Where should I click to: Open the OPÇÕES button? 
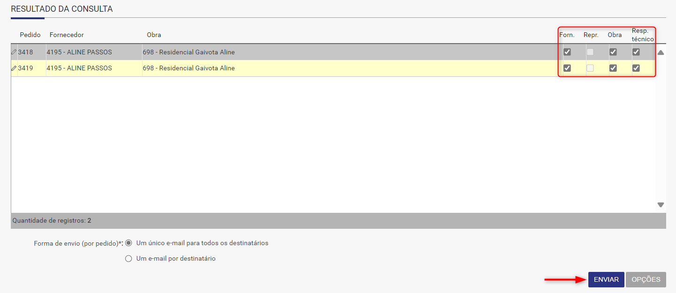tap(646, 279)
